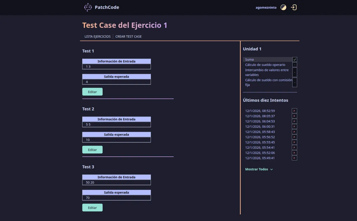357x221 pixels.
Task: Click the failed X icon for 06:04:53 attempt
Action: point(295,121)
